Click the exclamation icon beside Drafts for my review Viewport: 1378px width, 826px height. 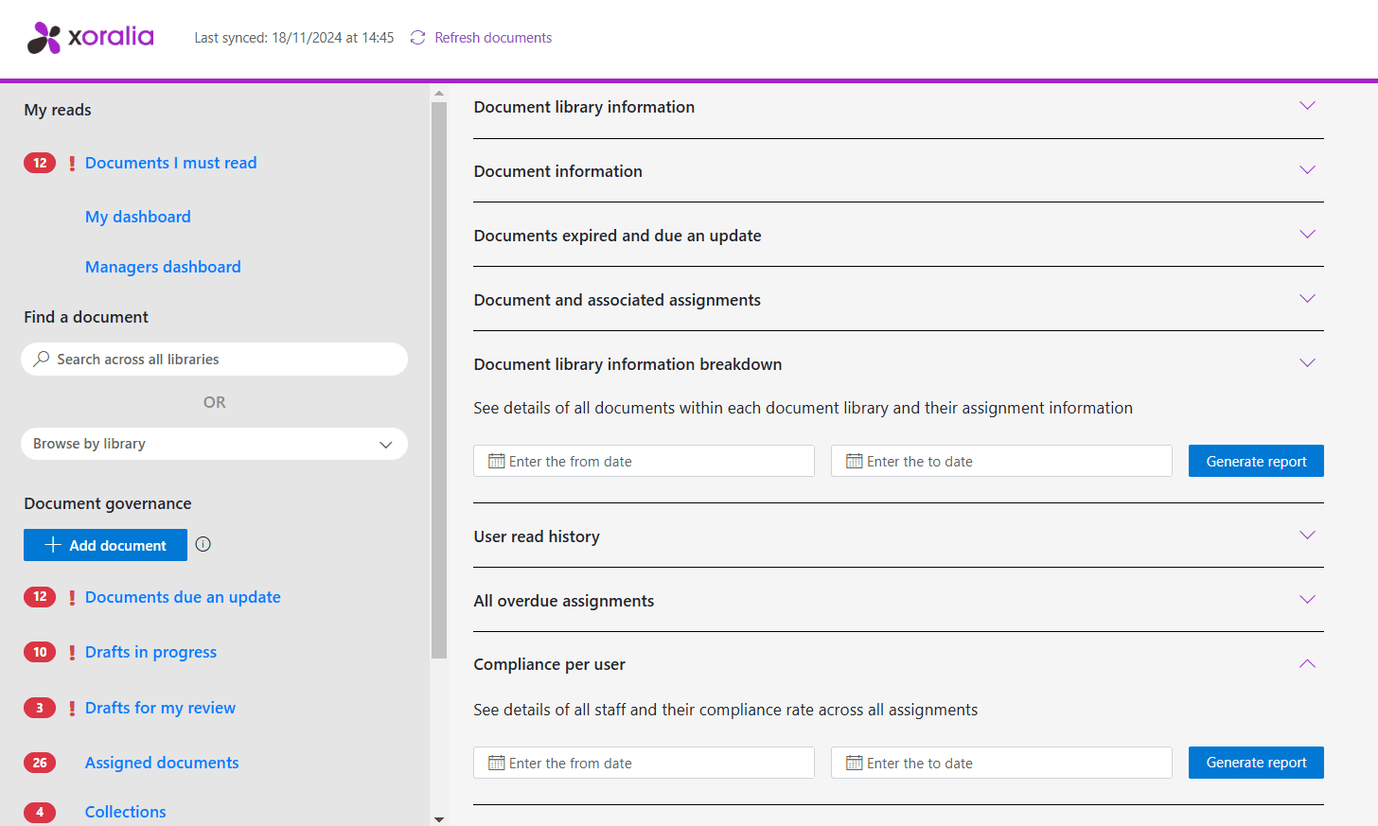coord(72,709)
